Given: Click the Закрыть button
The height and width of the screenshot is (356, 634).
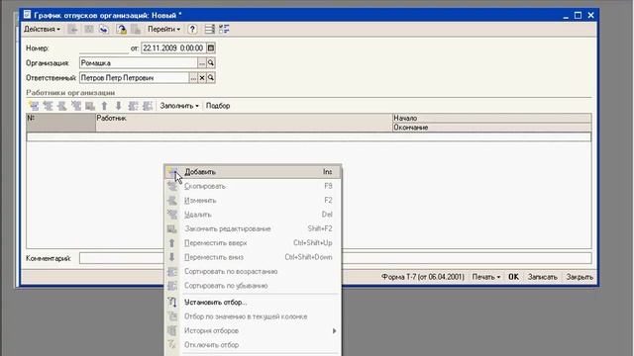Looking at the screenshot, I should point(580,277).
